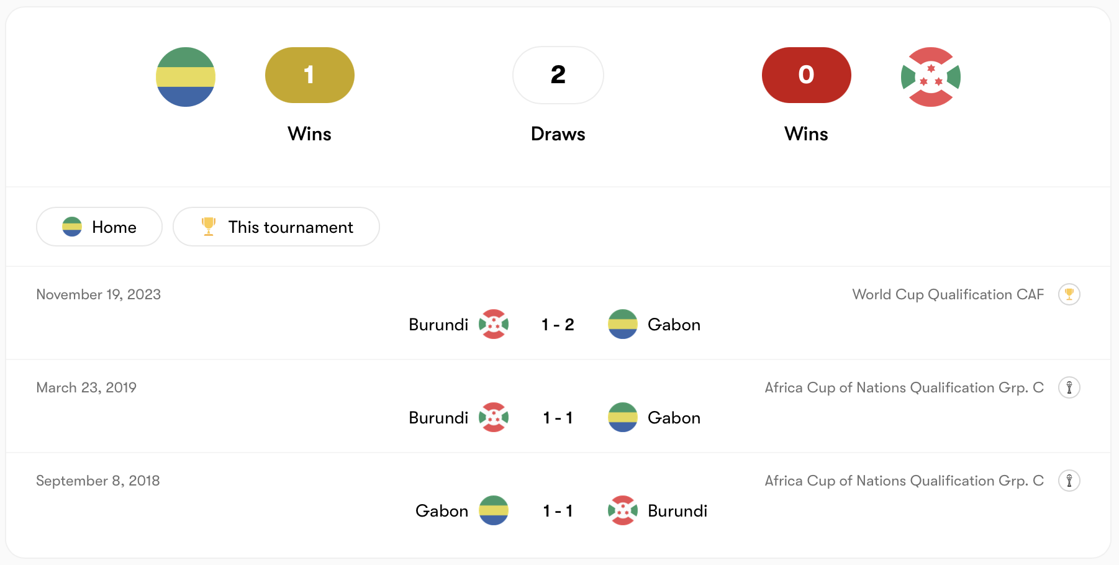Click the large Gabon flag in header
The width and height of the screenshot is (1119, 565).
(x=186, y=77)
